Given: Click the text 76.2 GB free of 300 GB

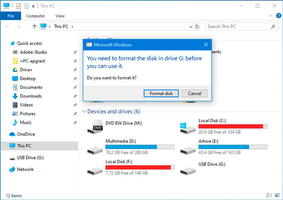Looking at the screenshot, I should coord(127,153).
